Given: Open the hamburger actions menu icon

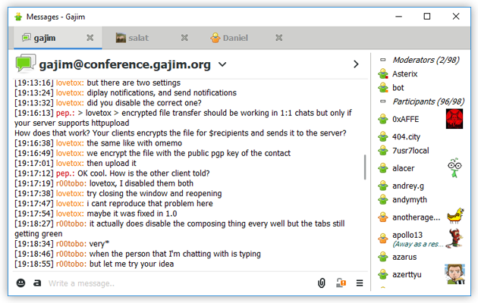Looking at the screenshot, I should 360,283.
